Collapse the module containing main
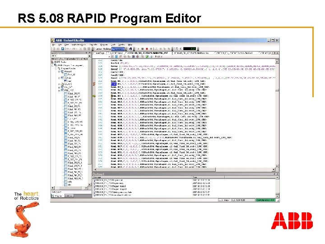 click(59, 78)
